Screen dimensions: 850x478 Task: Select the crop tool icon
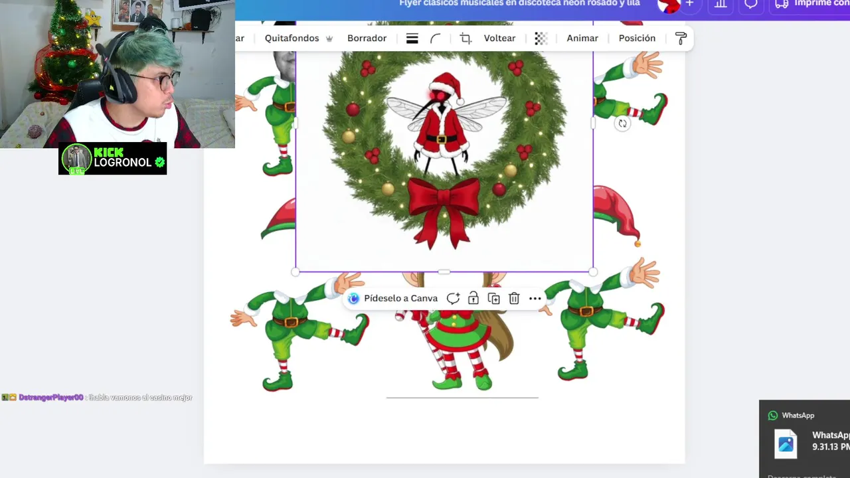tap(466, 39)
